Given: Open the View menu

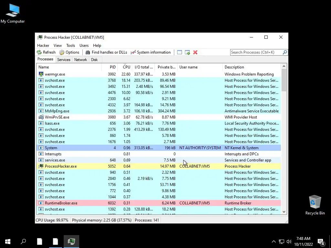Looking at the screenshot, I should 58,46.
